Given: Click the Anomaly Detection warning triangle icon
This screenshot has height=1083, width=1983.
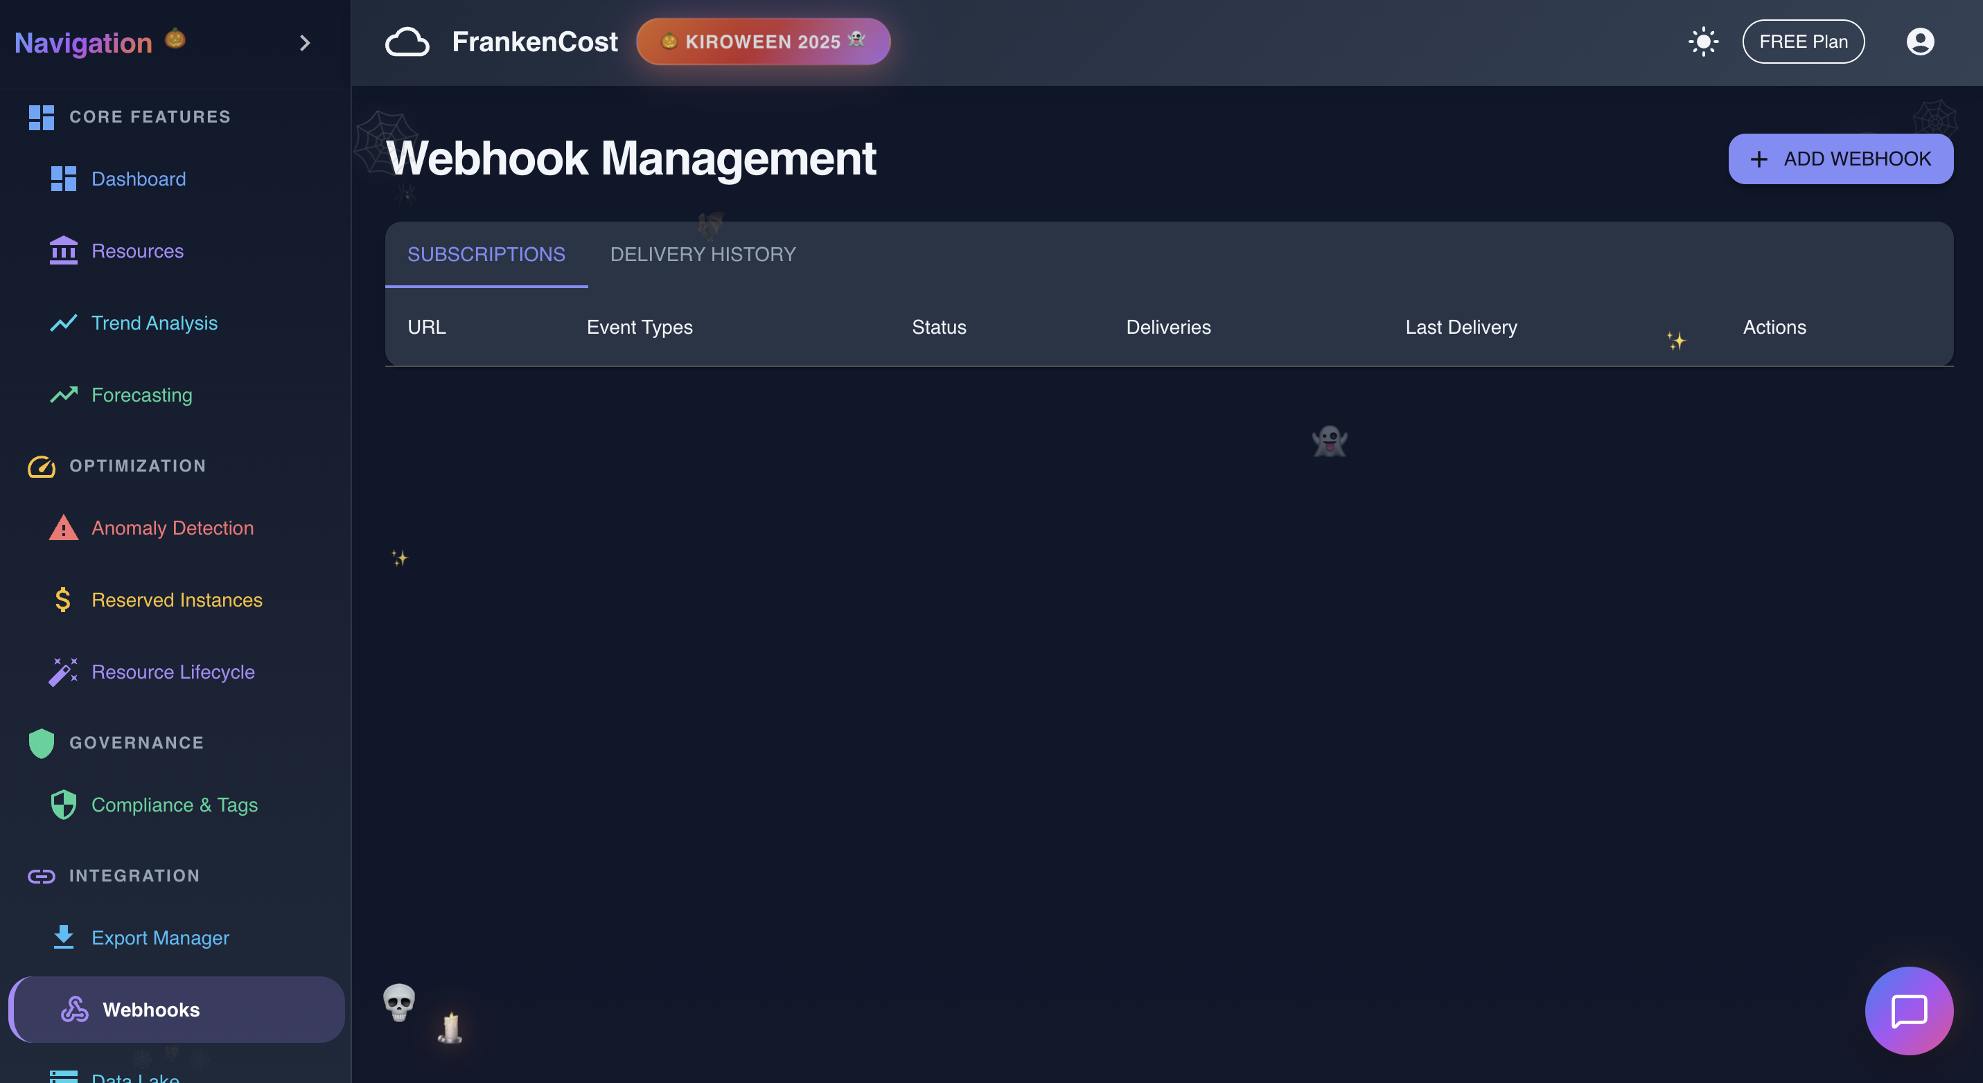Looking at the screenshot, I should pos(63,528).
